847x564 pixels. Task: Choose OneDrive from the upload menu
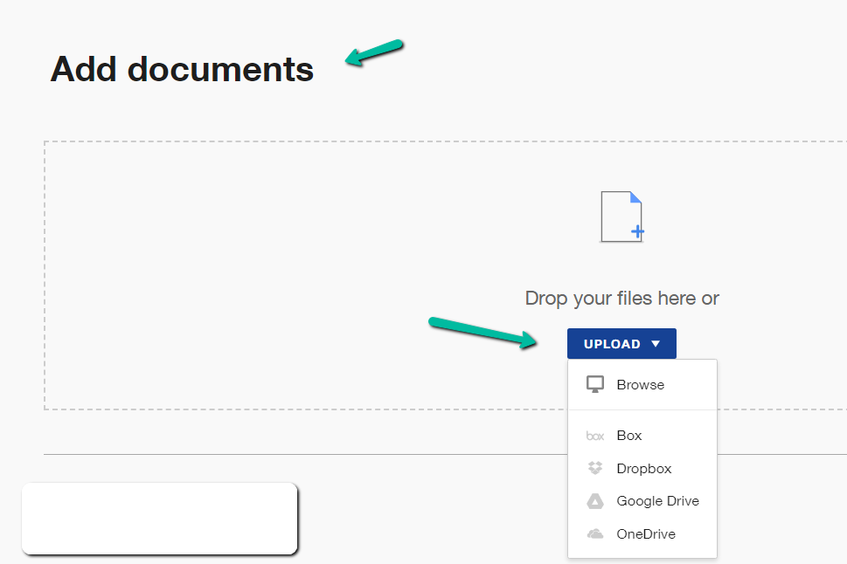pyautogui.click(x=642, y=534)
